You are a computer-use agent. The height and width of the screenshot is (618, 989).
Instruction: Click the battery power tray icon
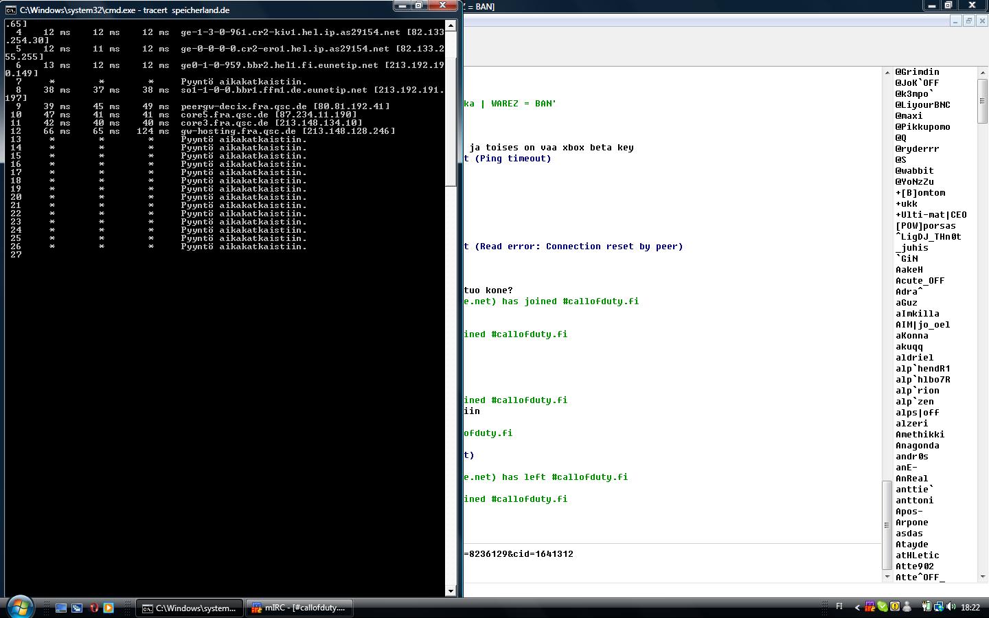(x=926, y=607)
